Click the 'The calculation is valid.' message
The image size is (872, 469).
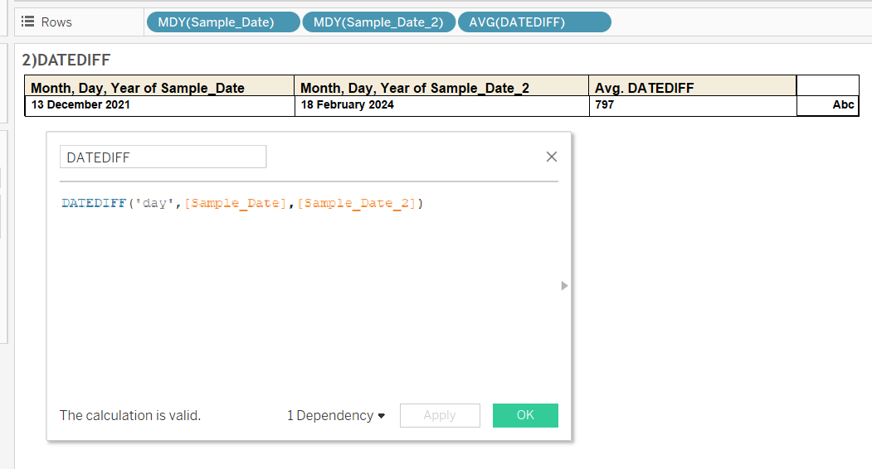[130, 416]
